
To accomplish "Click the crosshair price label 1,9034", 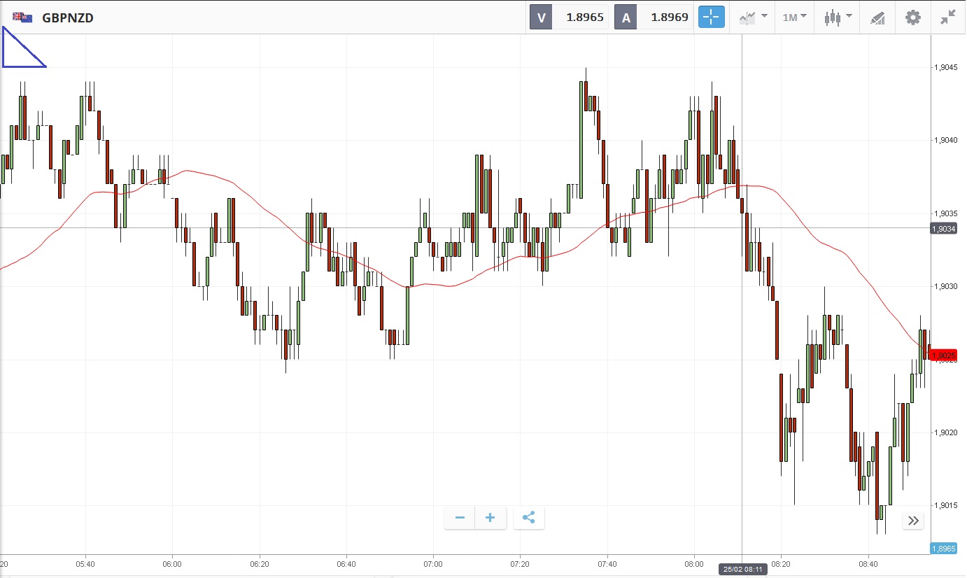I will click(x=943, y=229).
